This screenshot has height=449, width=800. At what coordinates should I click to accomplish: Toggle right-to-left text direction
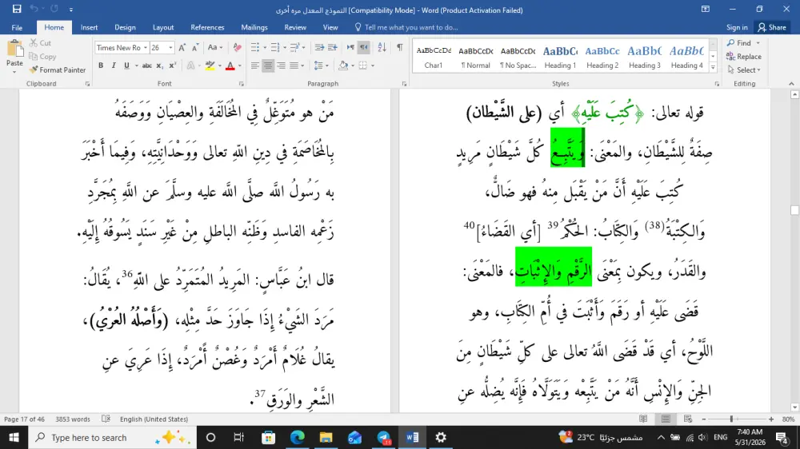(x=363, y=47)
